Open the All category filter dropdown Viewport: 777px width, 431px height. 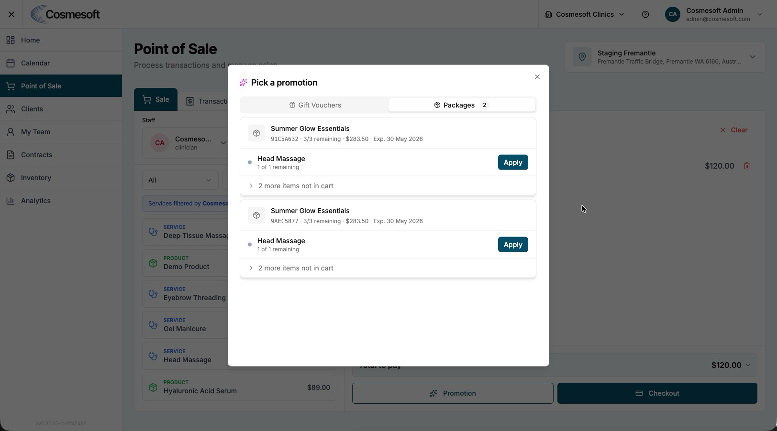(x=180, y=180)
